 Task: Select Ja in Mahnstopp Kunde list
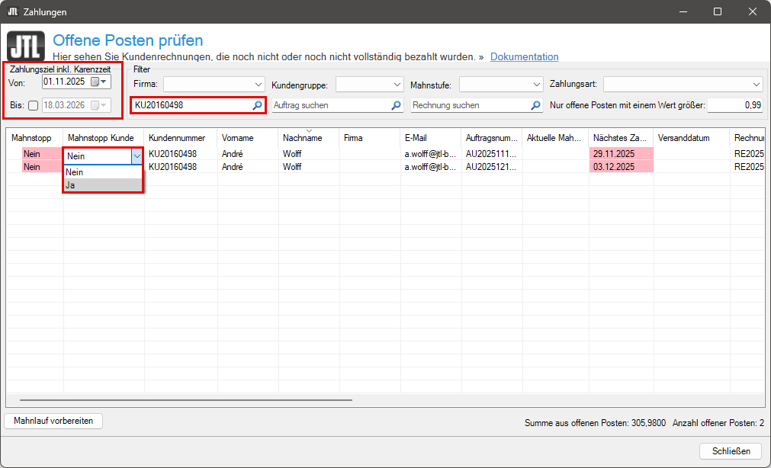coord(103,185)
